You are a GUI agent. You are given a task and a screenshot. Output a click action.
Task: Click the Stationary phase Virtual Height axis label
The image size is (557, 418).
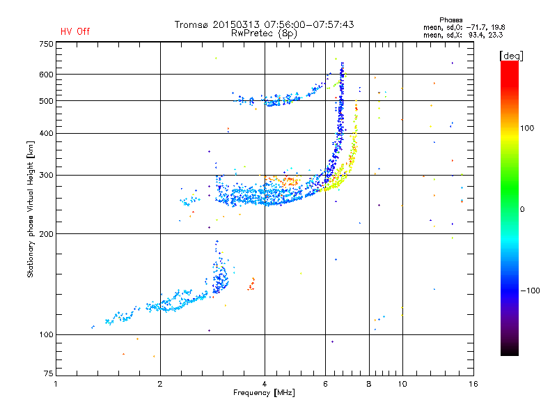click(31, 210)
